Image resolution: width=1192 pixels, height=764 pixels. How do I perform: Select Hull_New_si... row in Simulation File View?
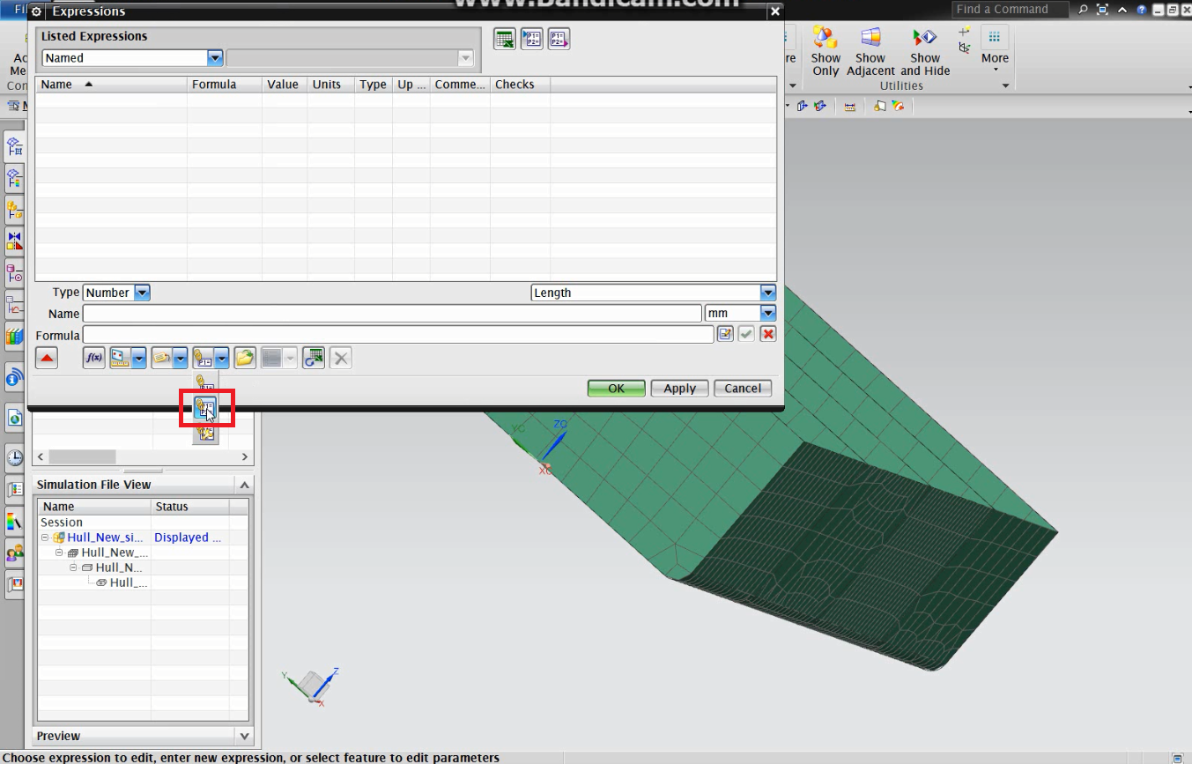[142, 538]
